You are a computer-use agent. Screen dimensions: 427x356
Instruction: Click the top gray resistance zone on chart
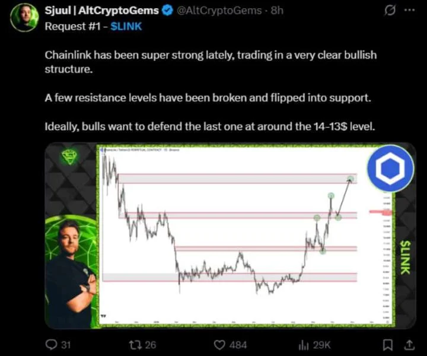(x=237, y=179)
